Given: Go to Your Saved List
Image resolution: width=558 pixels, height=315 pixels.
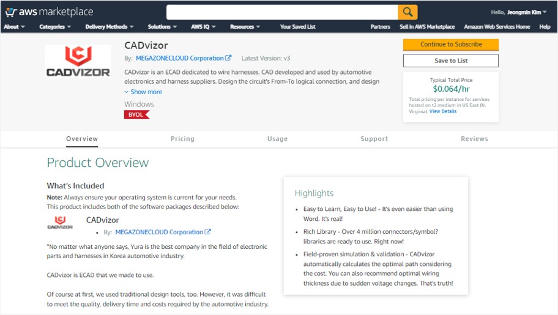Looking at the screenshot, I should point(297,27).
